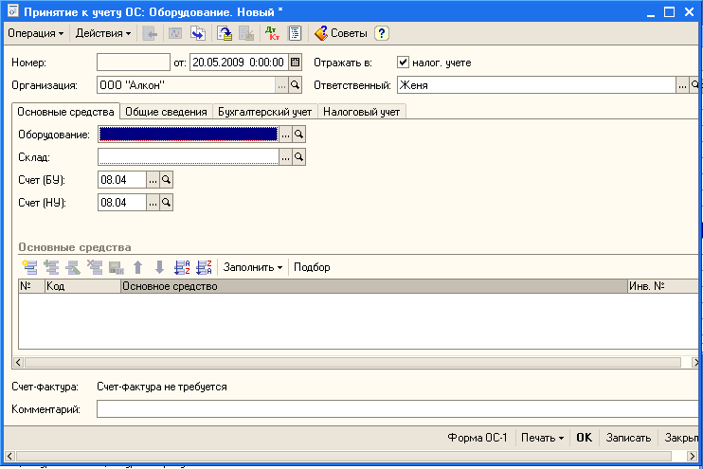Click into the Номер field
Screen dimensions: 703x469
(134, 63)
